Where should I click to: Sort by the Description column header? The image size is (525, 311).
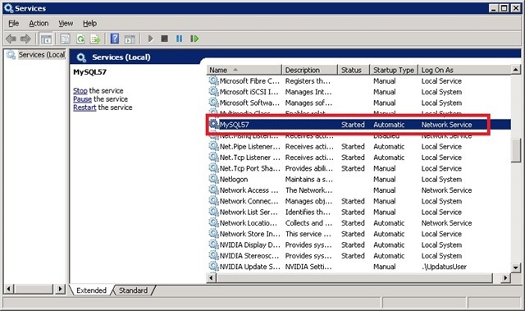tap(310, 70)
